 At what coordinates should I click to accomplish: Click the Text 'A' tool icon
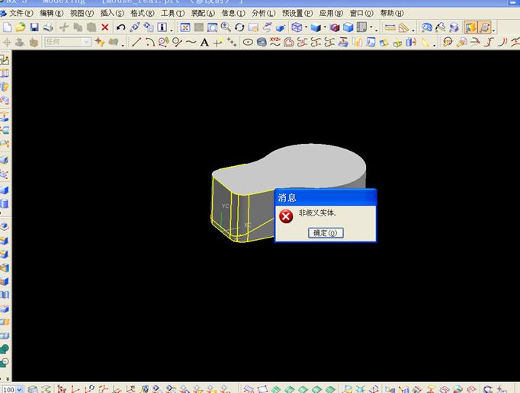[204, 43]
